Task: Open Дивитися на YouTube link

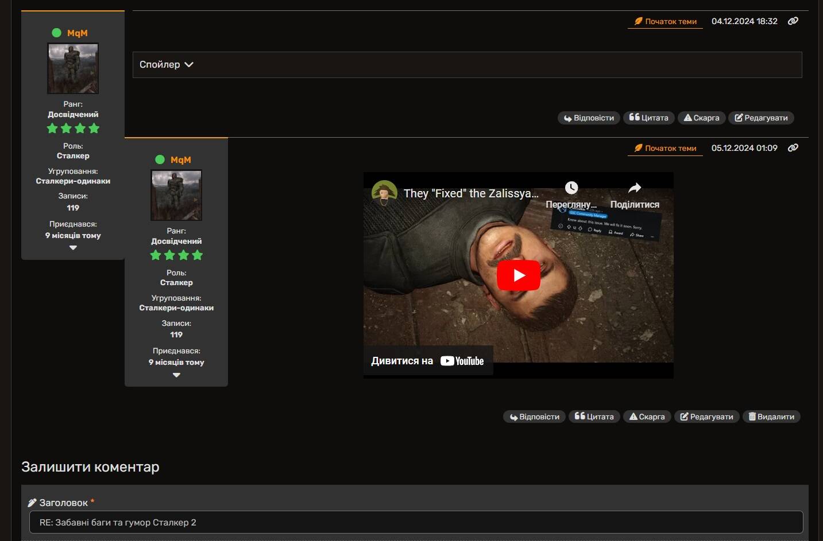Action: click(428, 361)
